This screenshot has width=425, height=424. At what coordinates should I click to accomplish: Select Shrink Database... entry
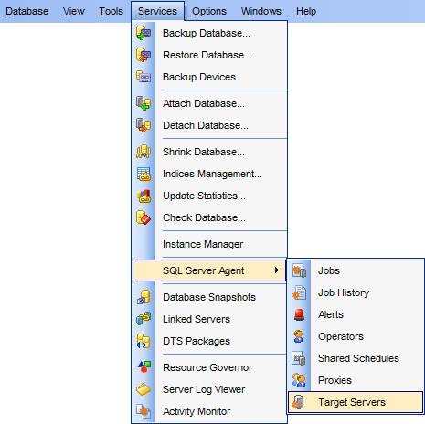(x=209, y=152)
